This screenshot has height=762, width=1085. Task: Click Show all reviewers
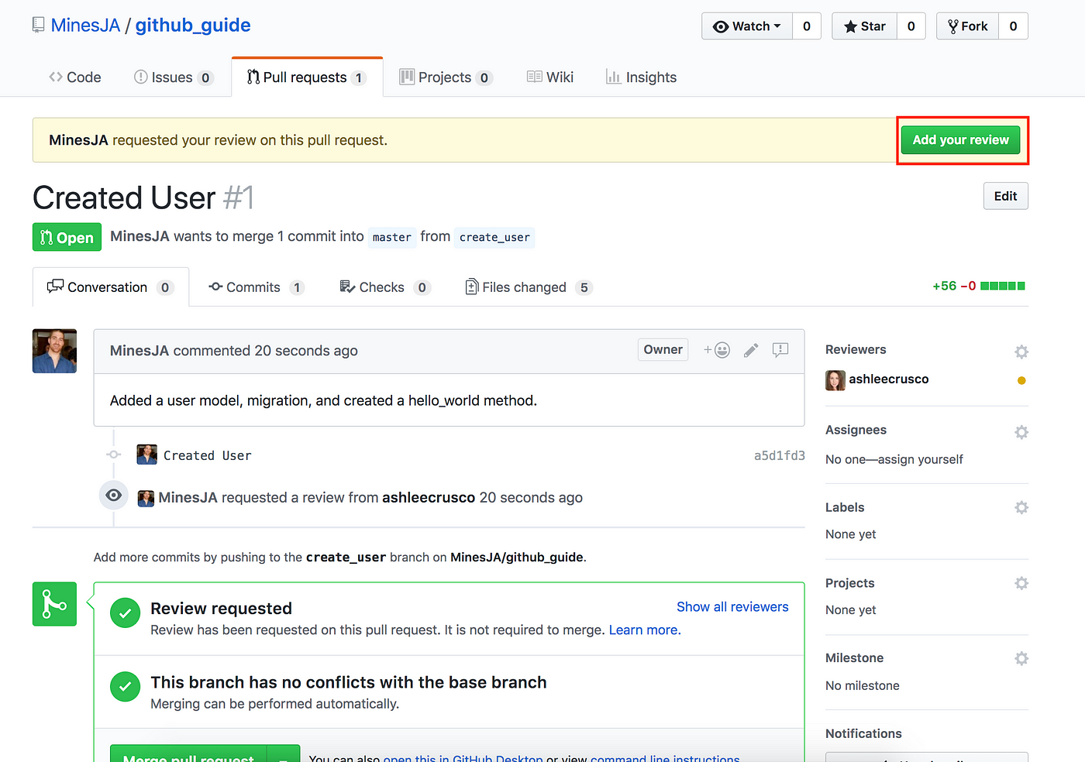(x=732, y=607)
